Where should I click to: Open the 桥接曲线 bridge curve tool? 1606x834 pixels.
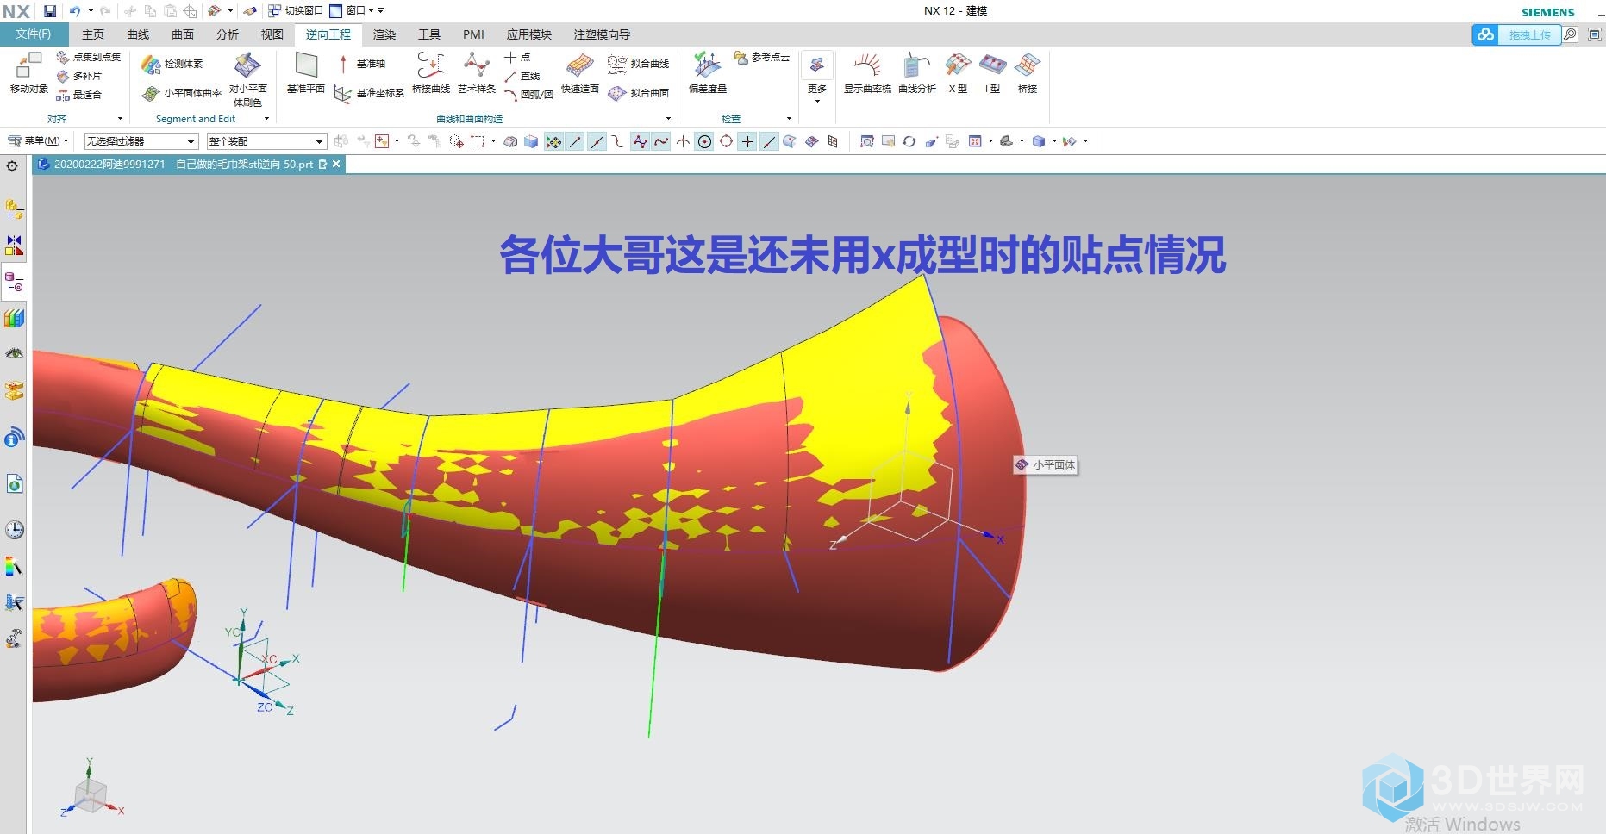431,72
